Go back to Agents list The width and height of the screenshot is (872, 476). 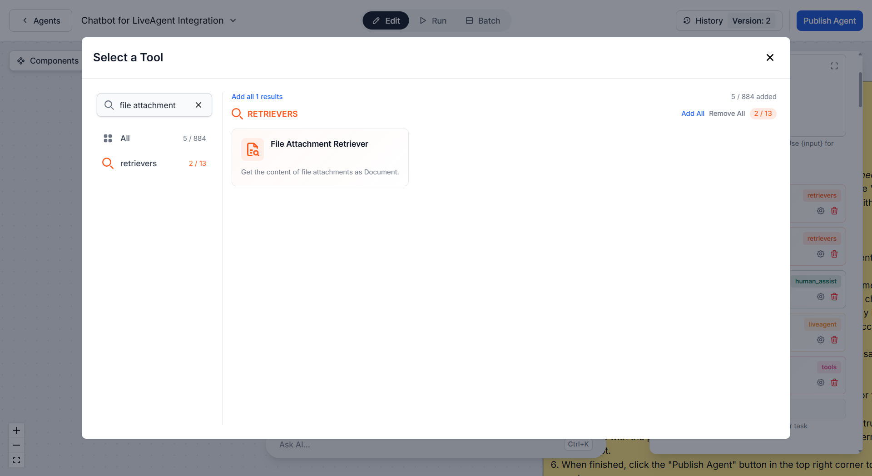[41, 21]
